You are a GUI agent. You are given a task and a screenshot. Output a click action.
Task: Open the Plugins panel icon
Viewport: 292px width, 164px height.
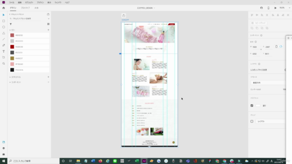pyautogui.click(x=4, y=154)
